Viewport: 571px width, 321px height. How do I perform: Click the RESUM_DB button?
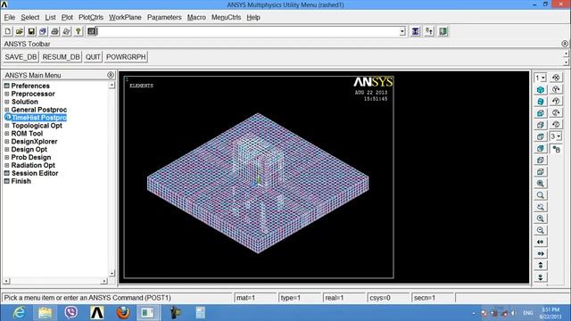[x=61, y=57]
